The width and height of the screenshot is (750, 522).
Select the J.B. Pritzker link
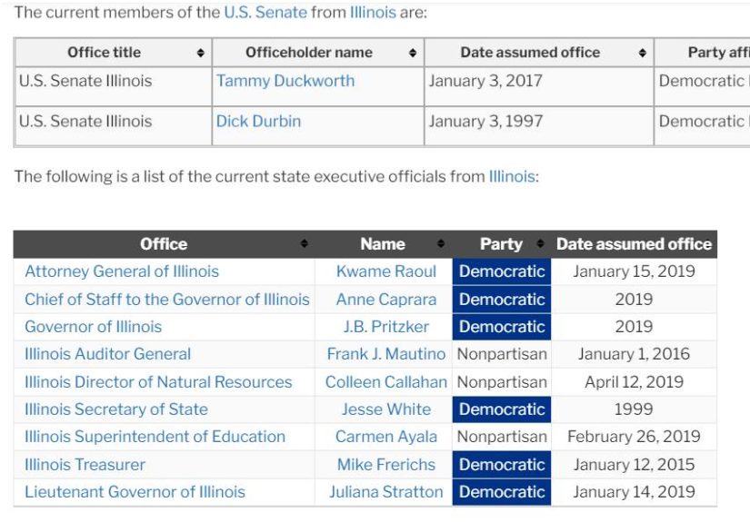tap(385, 327)
